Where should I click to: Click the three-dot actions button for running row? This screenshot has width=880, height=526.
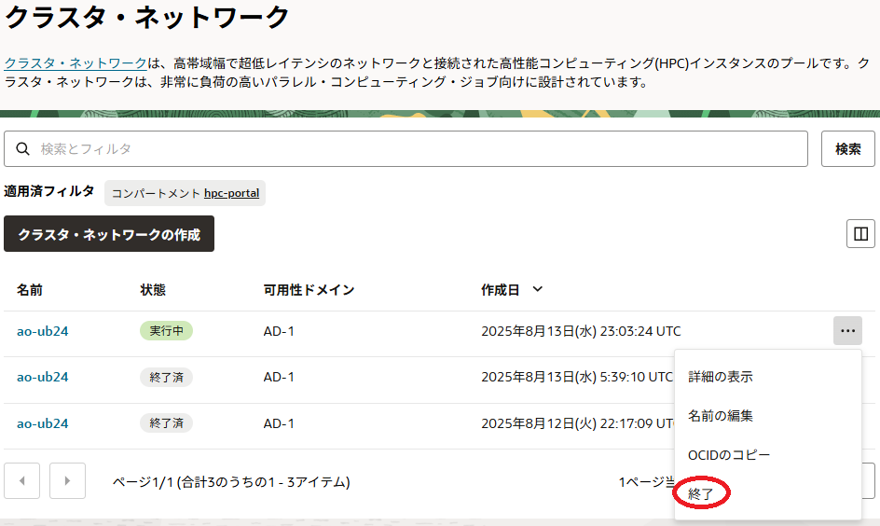(847, 330)
